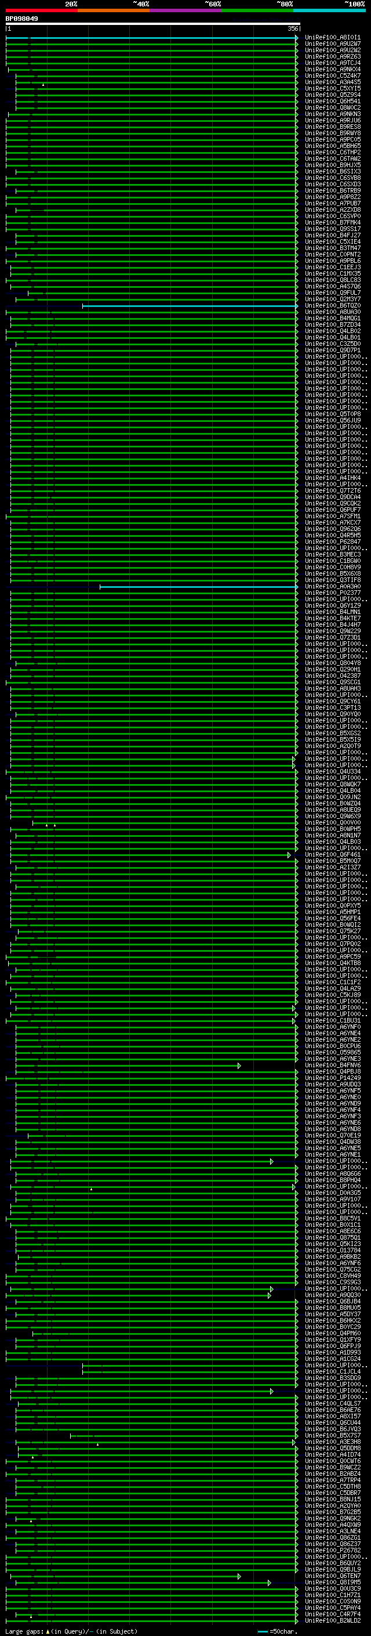Pick the UniRef100_O42387 label
Viewport: 371px width, 1636px height.
click(332, 676)
